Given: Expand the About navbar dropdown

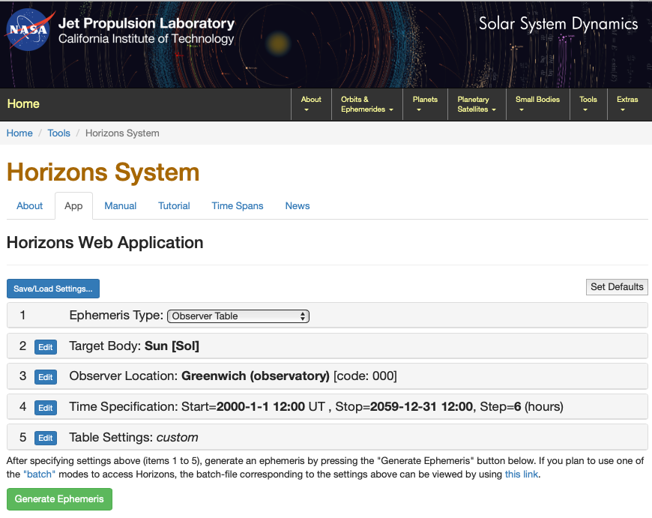Looking at the screenshot, I should click(x=311, y=104).
